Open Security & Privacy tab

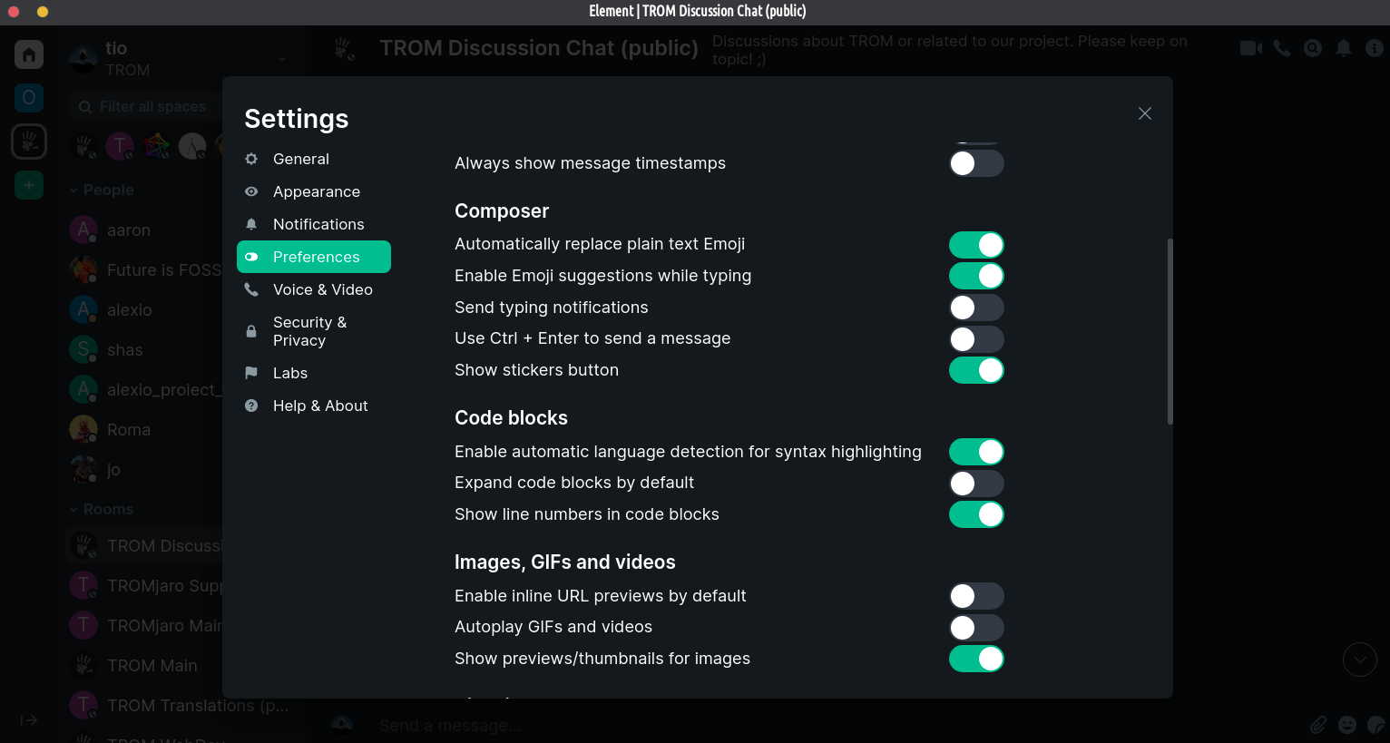pyautogui.click(x=314, y=331)
